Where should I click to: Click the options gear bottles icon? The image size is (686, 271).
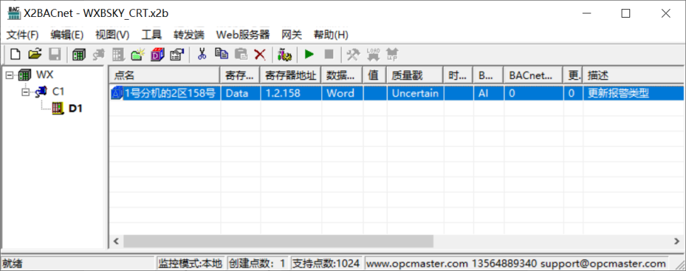coord(285,54)
